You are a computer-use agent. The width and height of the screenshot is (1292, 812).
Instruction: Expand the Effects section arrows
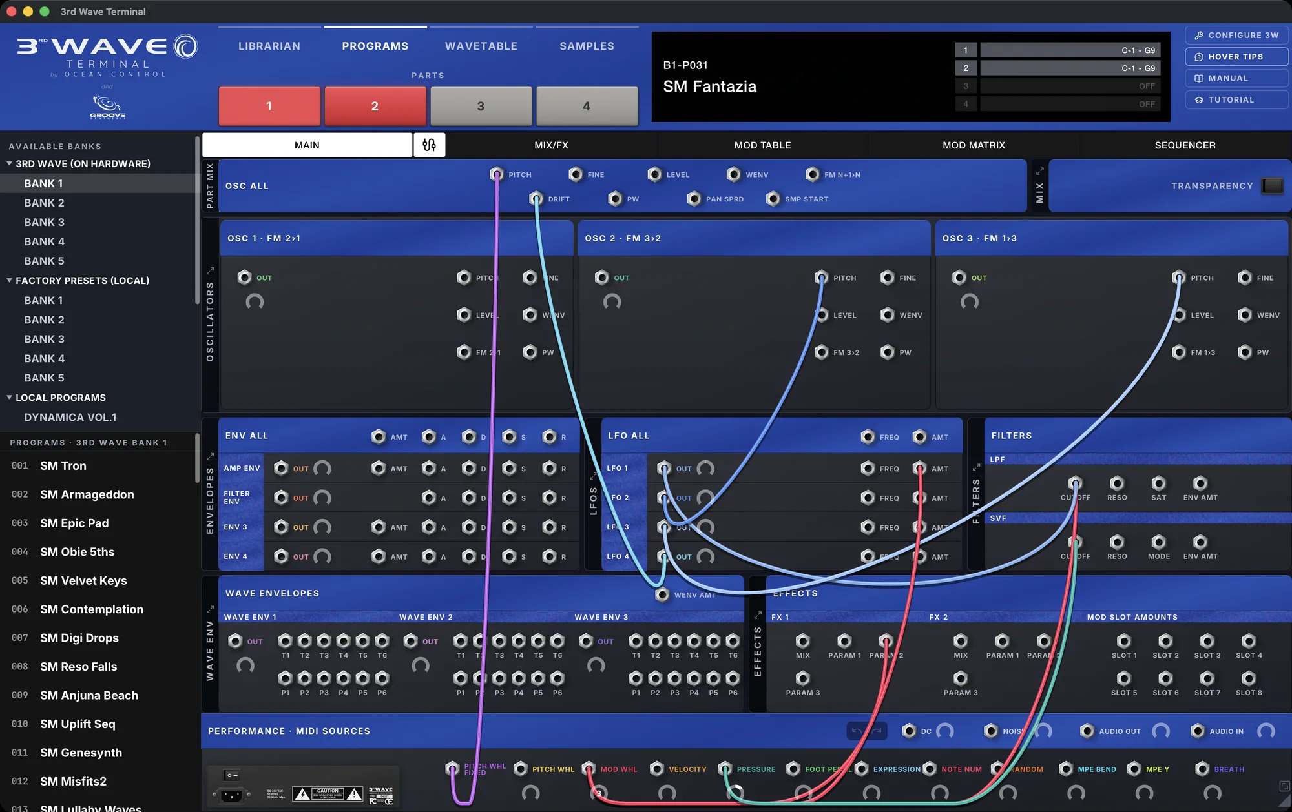point(758,615)
